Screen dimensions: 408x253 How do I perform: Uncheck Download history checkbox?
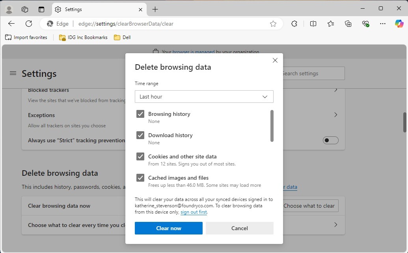coord(140,135)
